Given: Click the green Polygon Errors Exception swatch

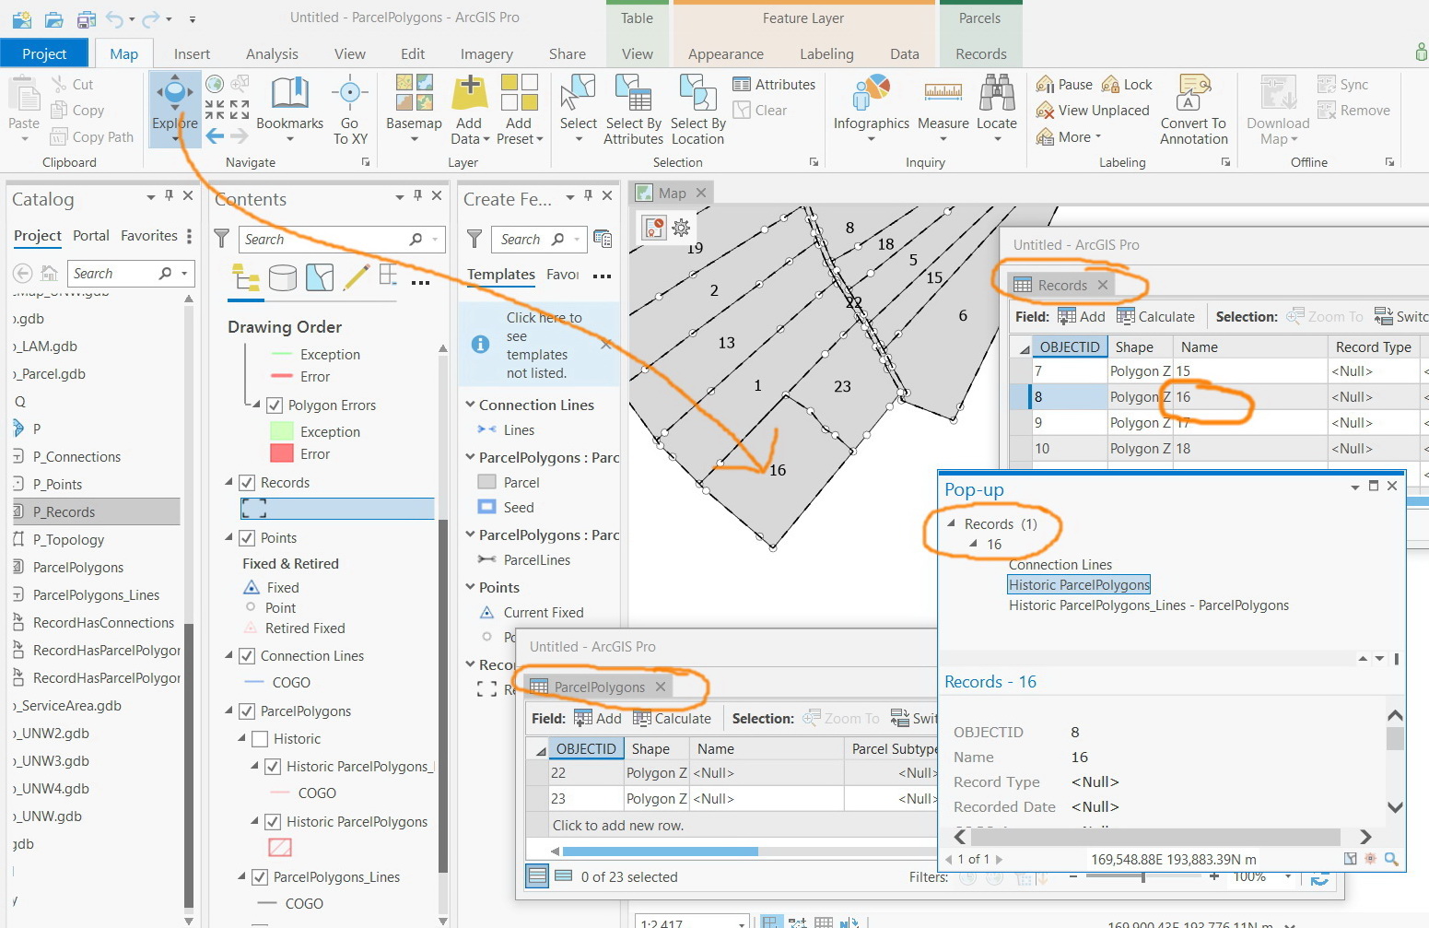Looking at the screenshot, I should click(281, 431).
